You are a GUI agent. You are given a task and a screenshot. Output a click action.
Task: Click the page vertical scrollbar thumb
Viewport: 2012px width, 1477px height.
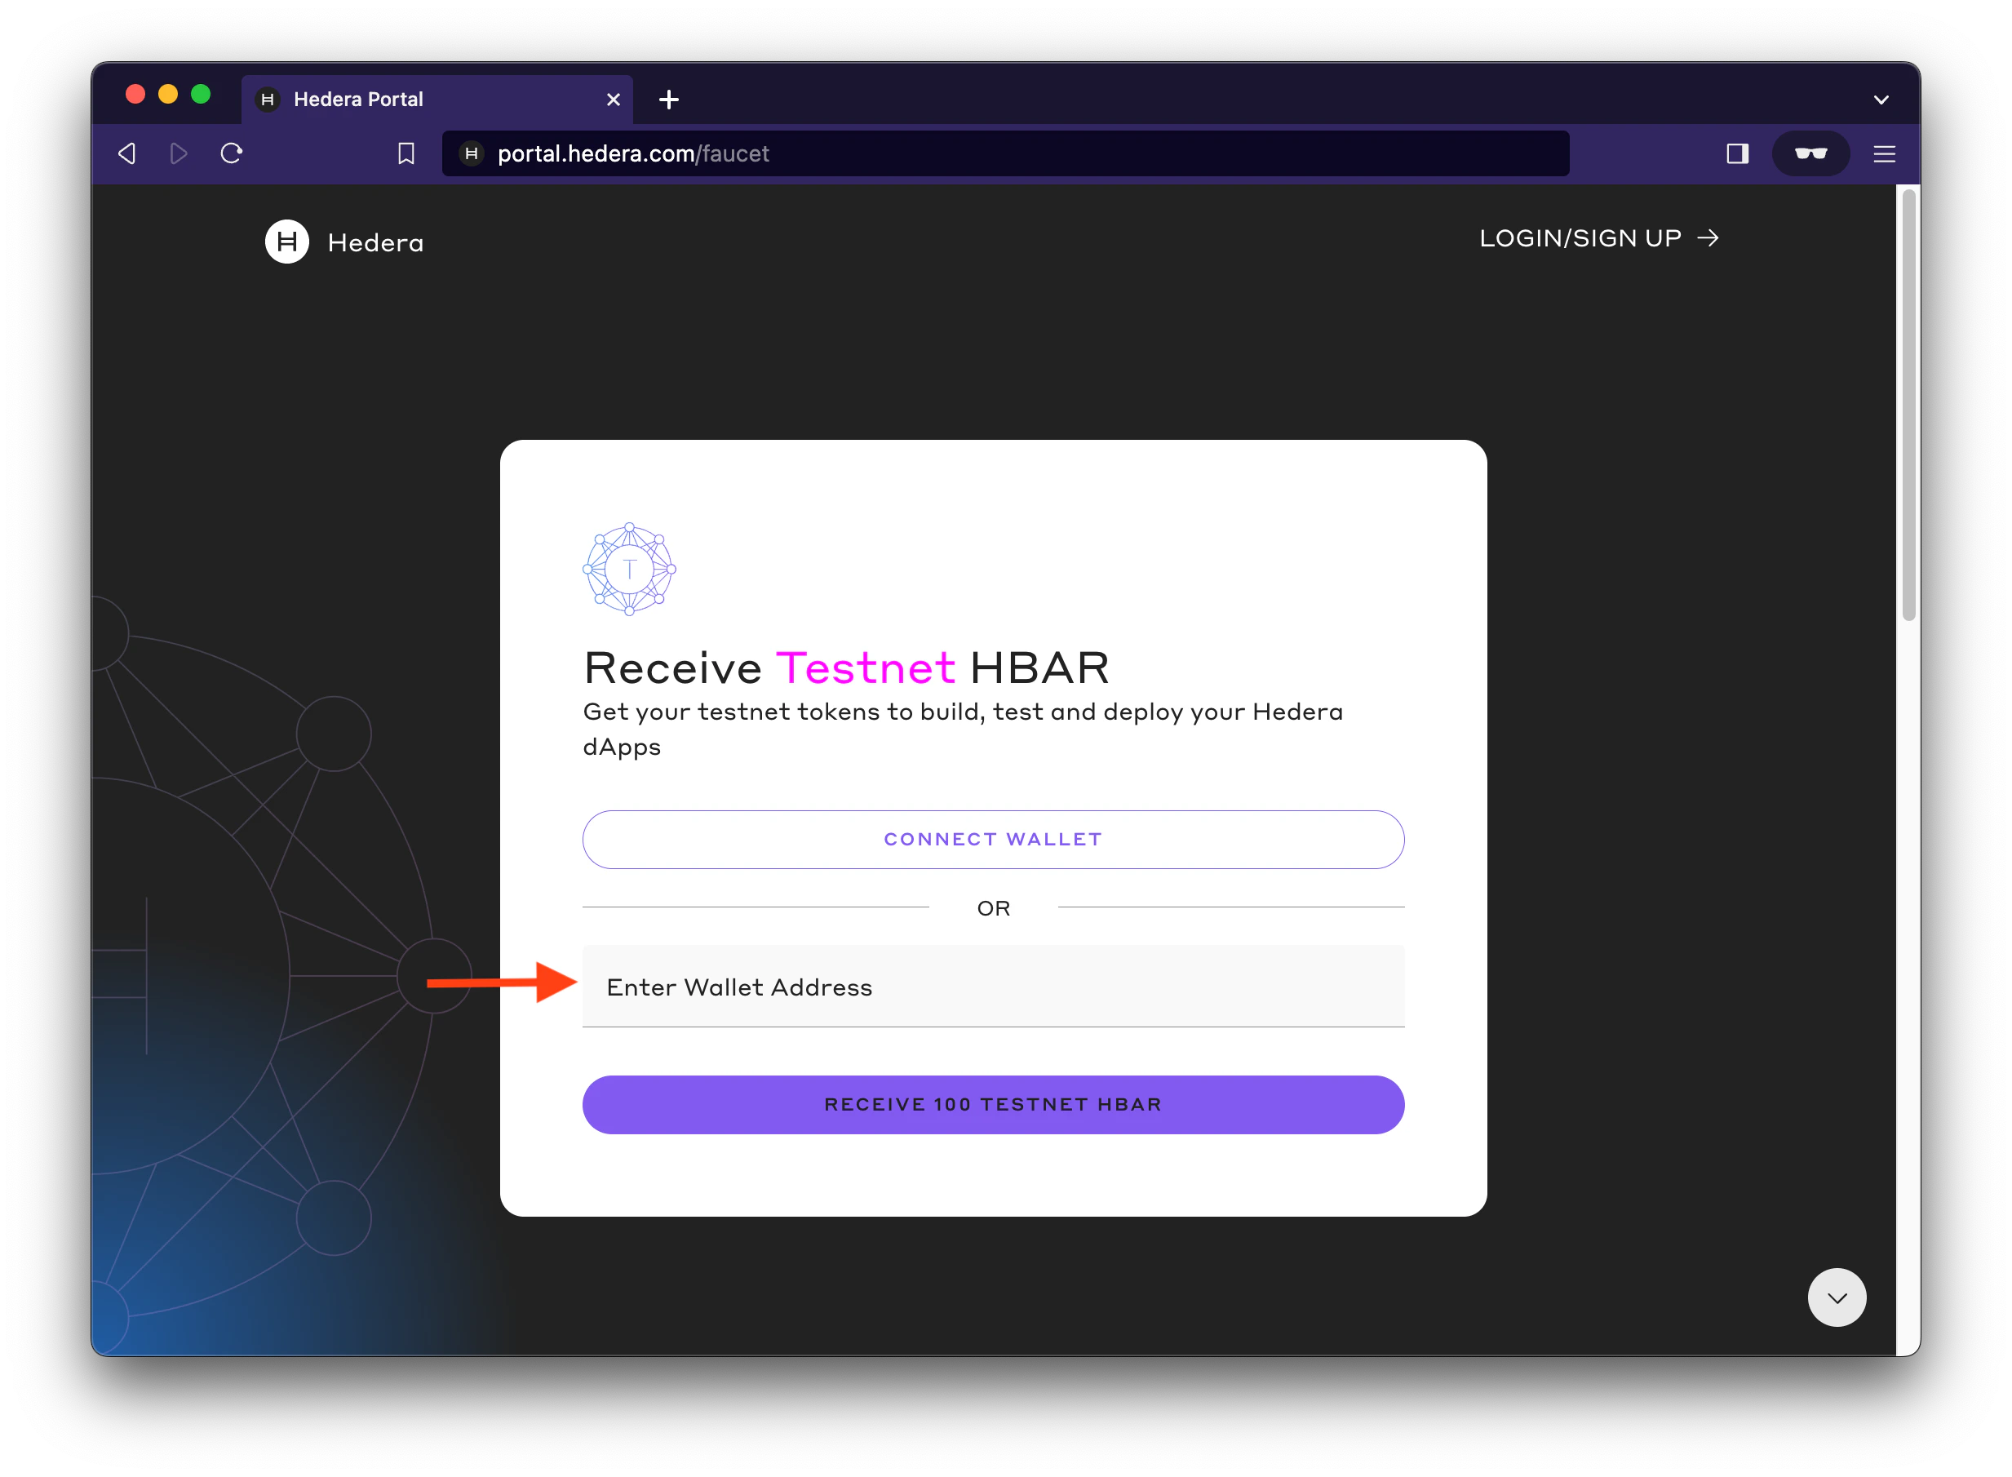(x=1908, y=402)
